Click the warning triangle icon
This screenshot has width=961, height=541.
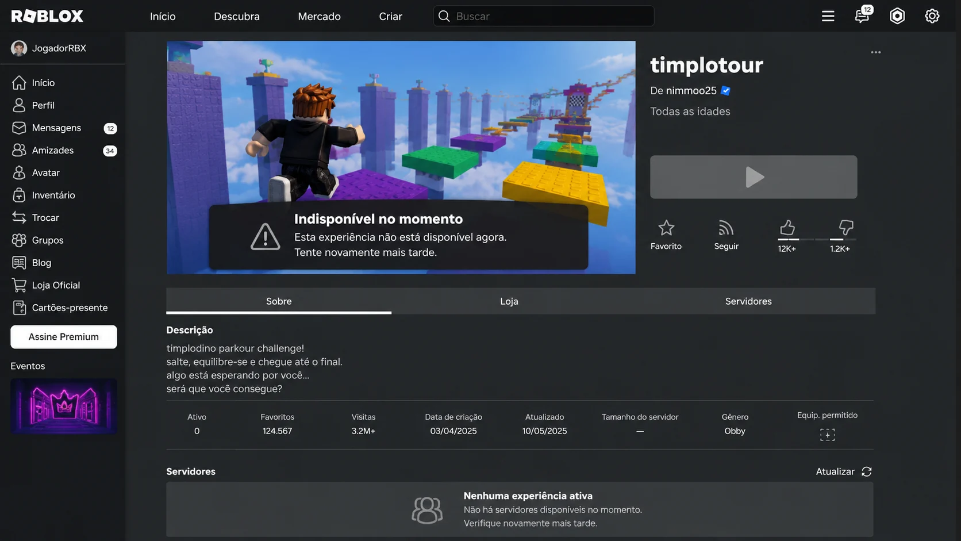click(x=266, y=236)
